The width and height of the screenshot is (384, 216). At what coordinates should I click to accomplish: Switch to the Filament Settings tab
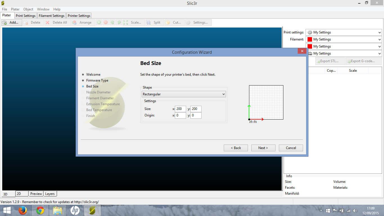pos(51,16)
